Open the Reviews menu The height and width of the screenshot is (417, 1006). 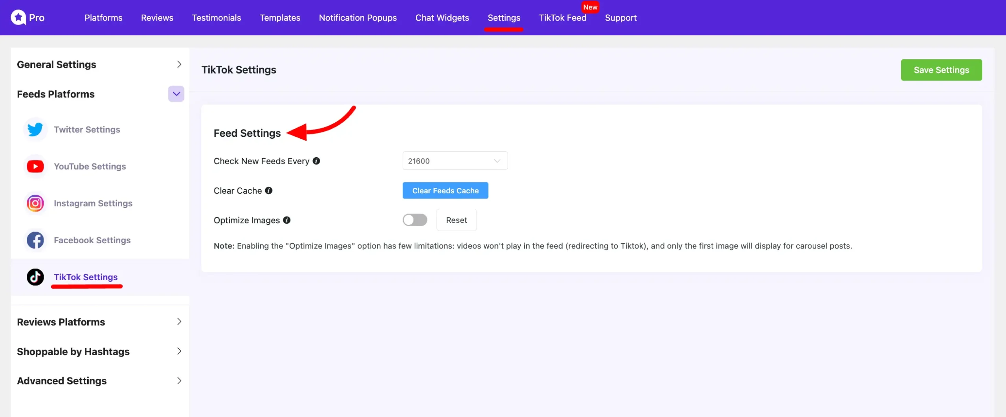(157, 18)
